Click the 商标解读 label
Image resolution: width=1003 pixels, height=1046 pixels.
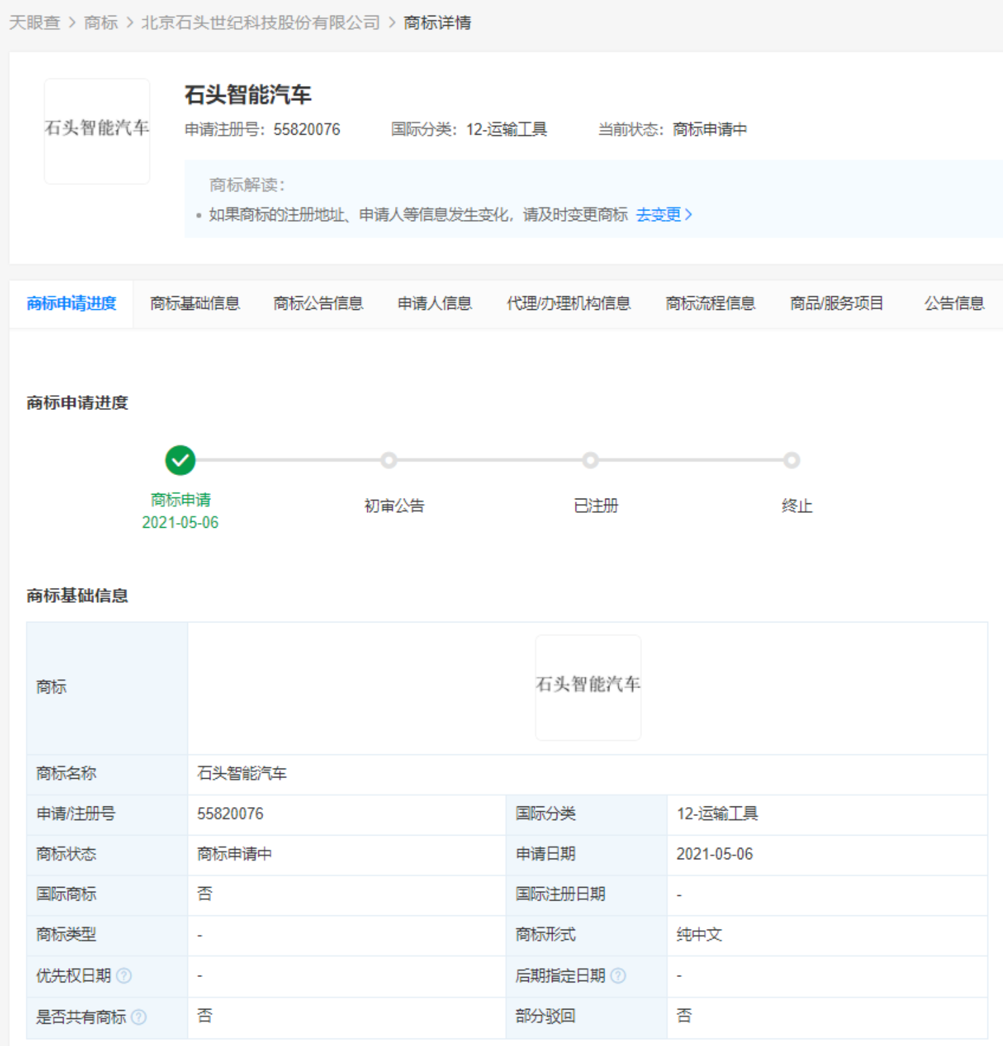pyautogui.click(x=247, y=185)
